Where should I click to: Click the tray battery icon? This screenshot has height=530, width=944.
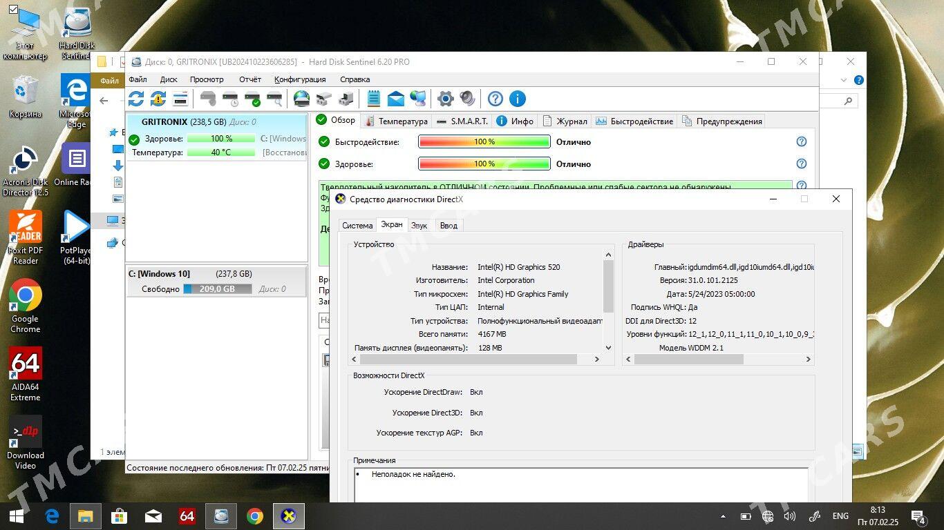coord(746,516)
